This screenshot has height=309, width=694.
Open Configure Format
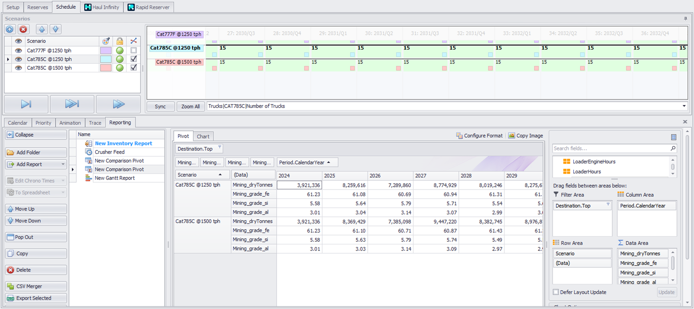click(x=479, y=136)
